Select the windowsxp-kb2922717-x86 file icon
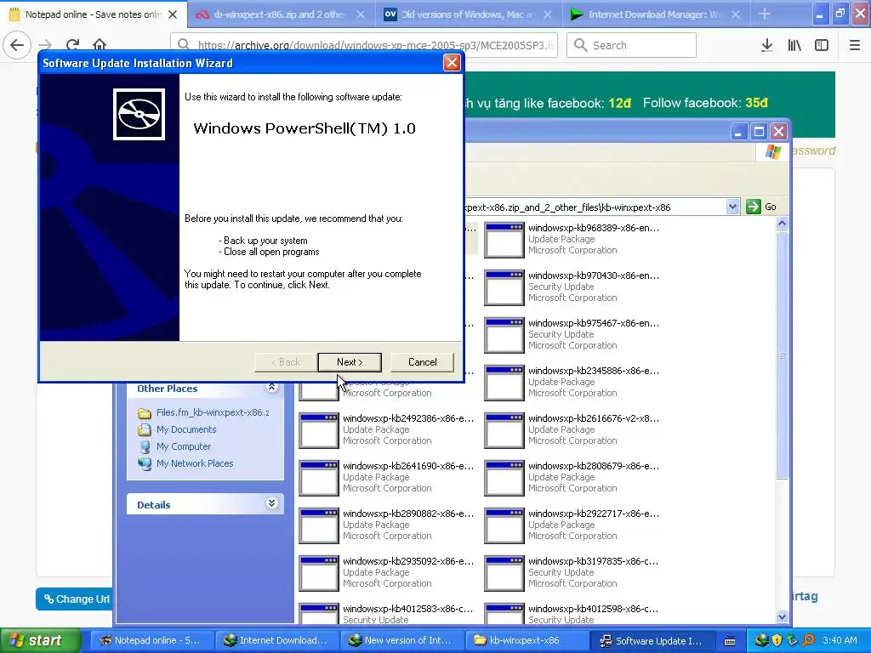Viewport: 871px width, 653px height. pyautogui.click(x=504, y=525)
